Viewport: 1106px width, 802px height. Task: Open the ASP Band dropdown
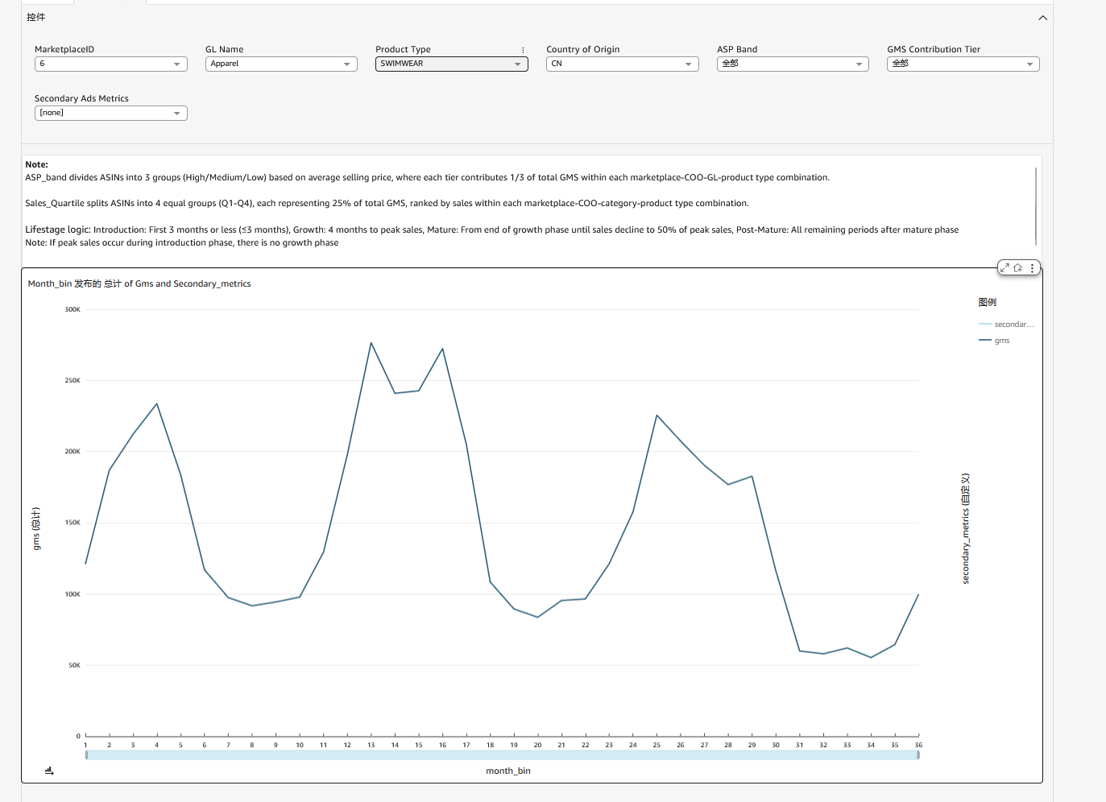793,64
